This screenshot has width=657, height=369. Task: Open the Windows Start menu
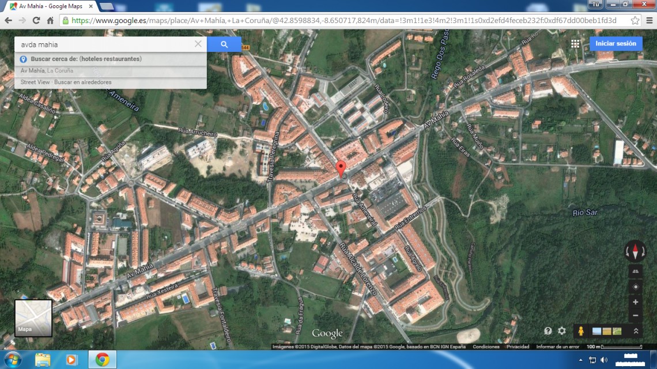pos(13,360)
